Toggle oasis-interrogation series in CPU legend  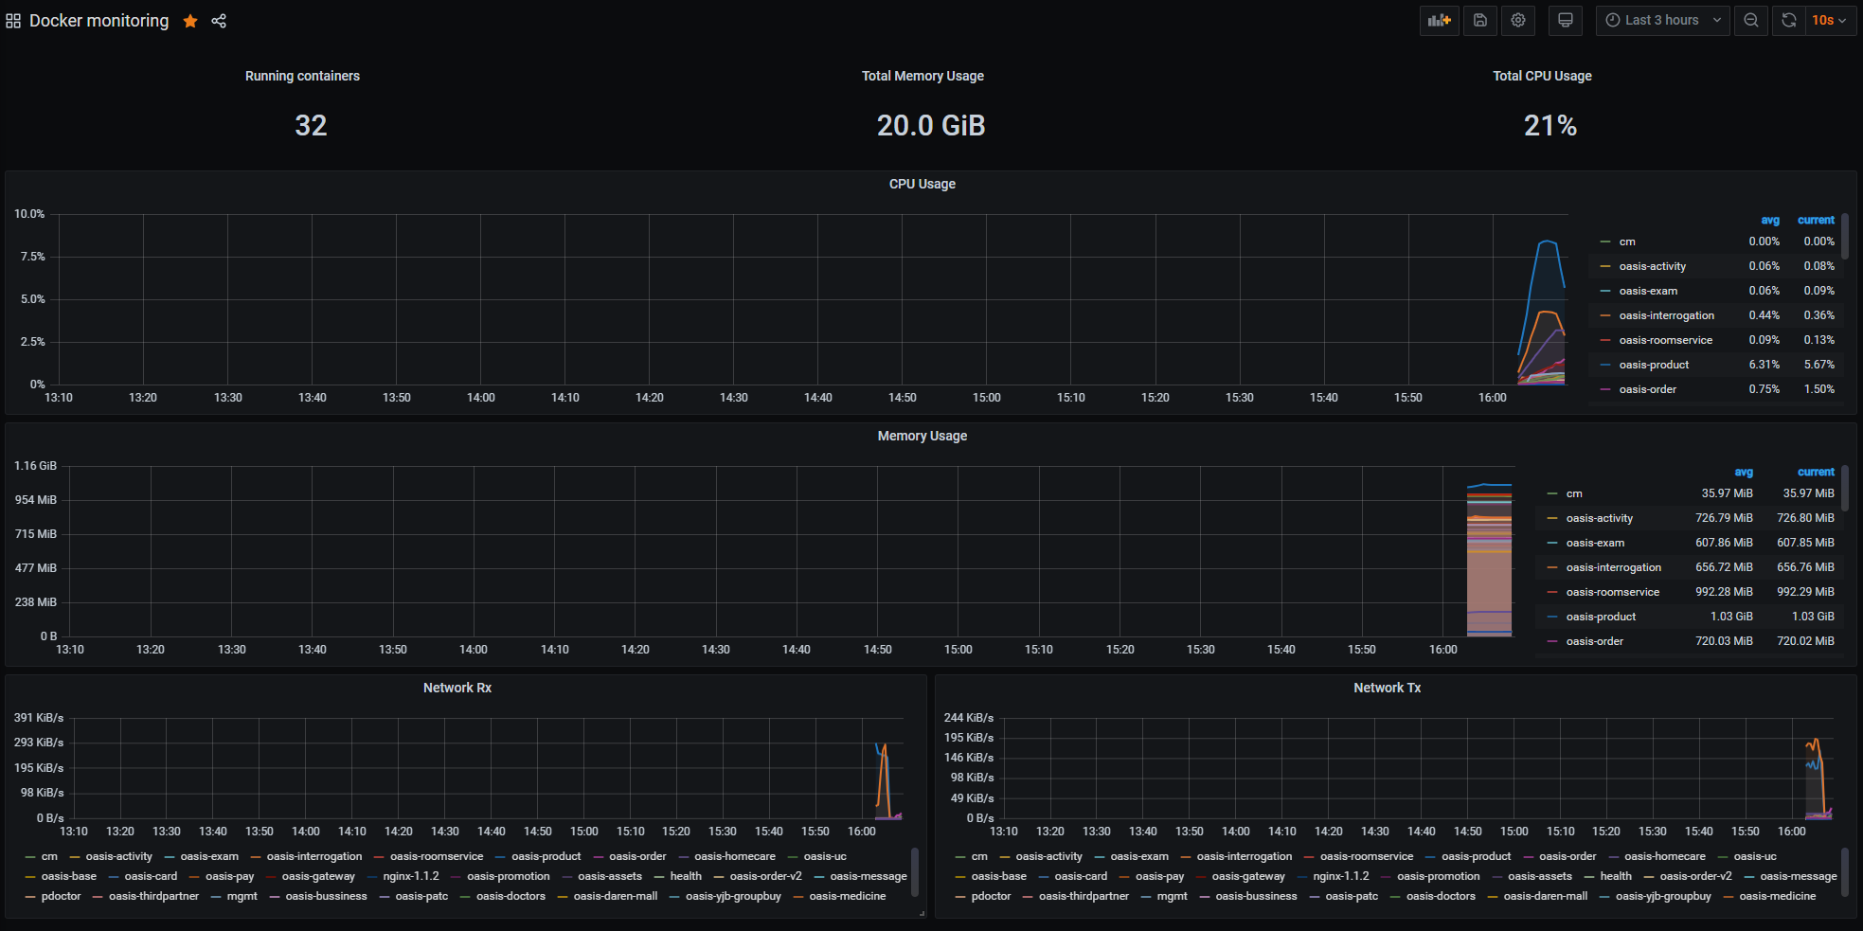pyautogui.click(x=1666, y=315)
